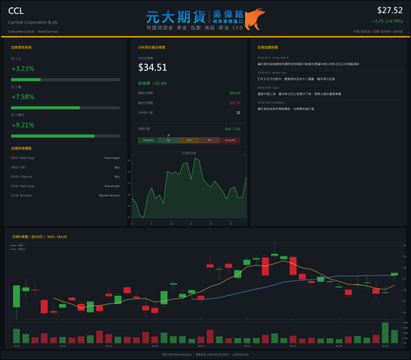Click the +9.21% performance value
The image size is (411, 360).
click(x=23, y=125)
